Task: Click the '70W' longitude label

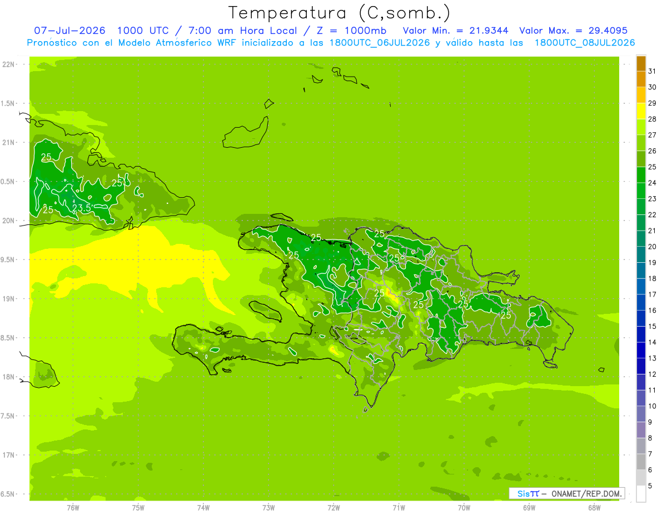Action: [464, 508]
